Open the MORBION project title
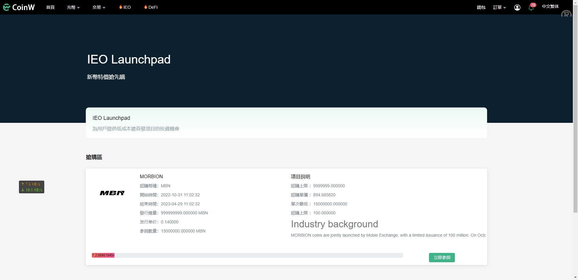 click(151, 176)
